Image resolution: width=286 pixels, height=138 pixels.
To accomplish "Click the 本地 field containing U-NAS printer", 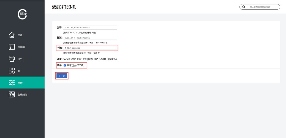I will coord(90,48).
